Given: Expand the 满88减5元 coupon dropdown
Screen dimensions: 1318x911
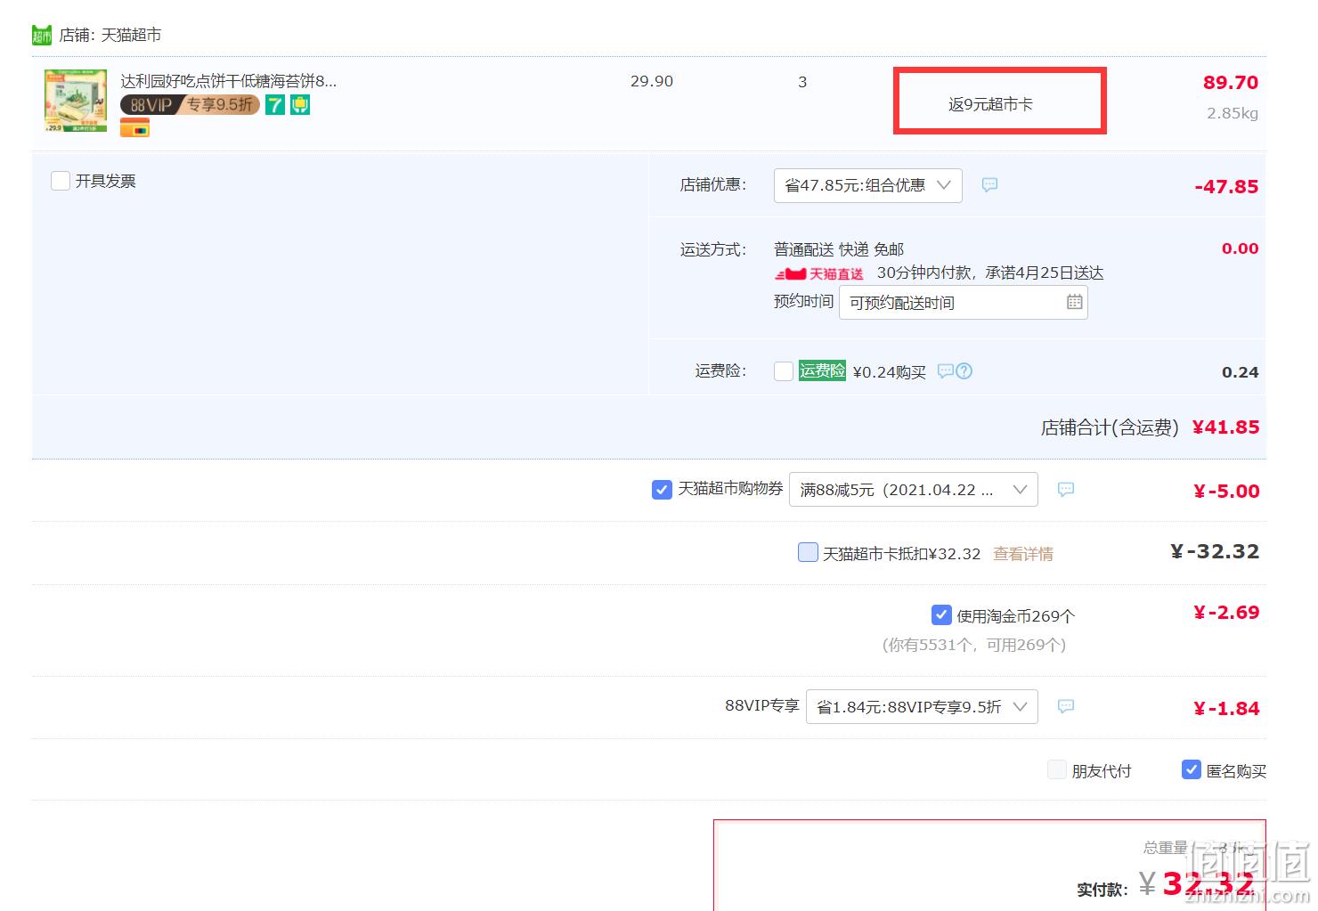Looking at the screenshot, I should click(914, 490).
